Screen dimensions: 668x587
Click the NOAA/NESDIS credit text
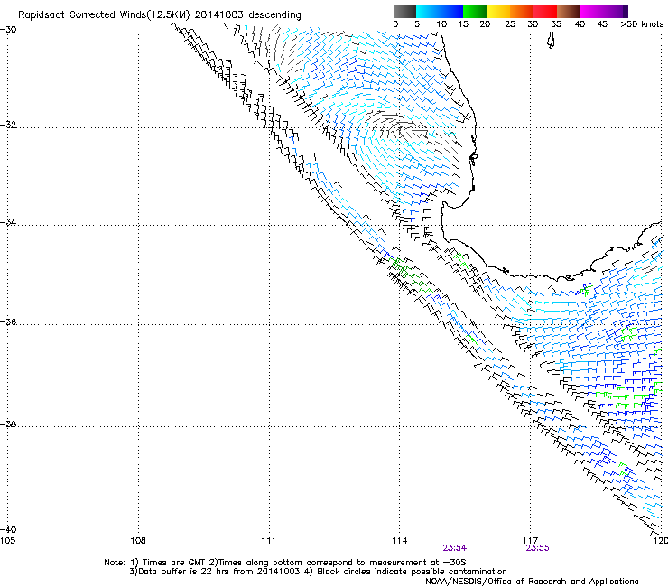tap(532, 582)
